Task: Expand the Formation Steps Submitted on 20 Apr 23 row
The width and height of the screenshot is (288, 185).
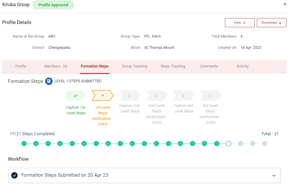Action: point(64,175)
